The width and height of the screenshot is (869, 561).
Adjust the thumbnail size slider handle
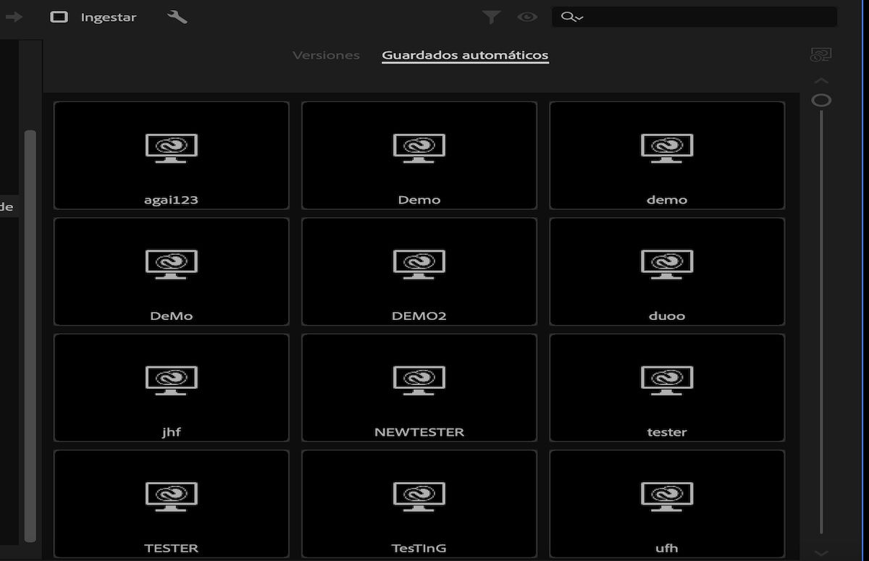pyautogui.click(x=822, y=101)
